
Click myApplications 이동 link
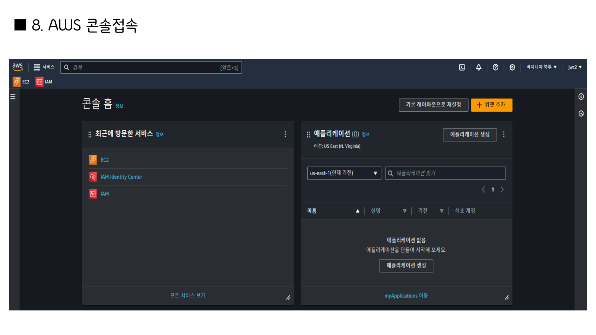(406, 296)
